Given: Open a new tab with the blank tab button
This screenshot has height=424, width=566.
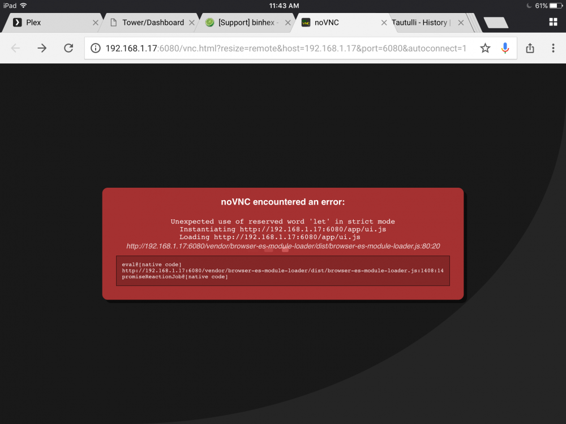Looking at the screenshot, I should (x=496, y=23).
